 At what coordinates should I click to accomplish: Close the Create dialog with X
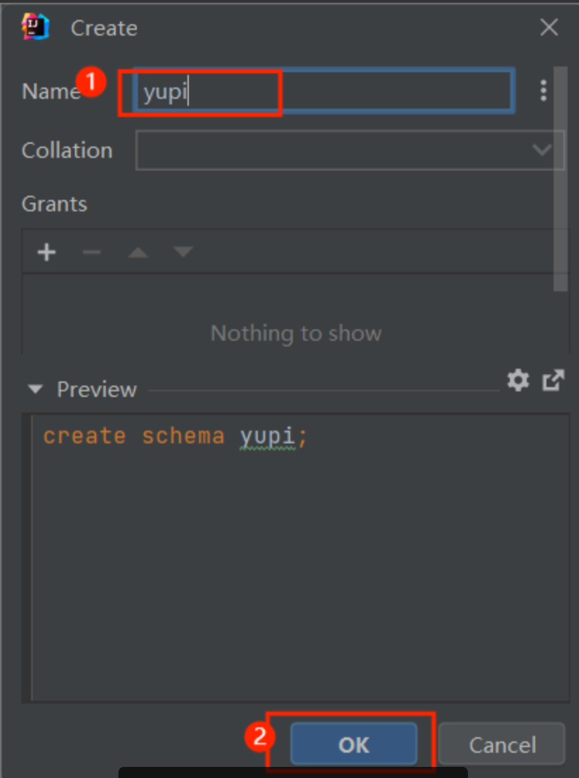pos(549,28)
